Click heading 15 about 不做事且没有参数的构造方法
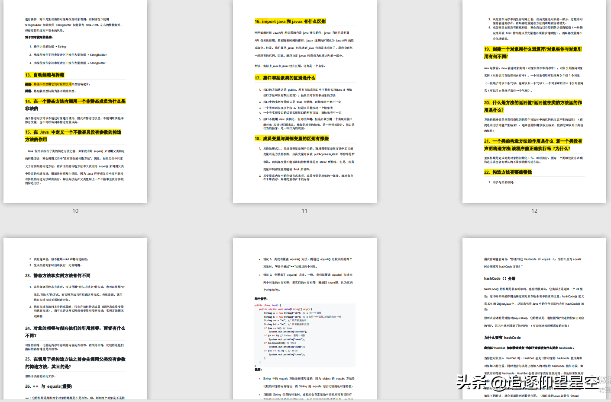The height and width of the screenshot is (402, 611). click(73, 136)
